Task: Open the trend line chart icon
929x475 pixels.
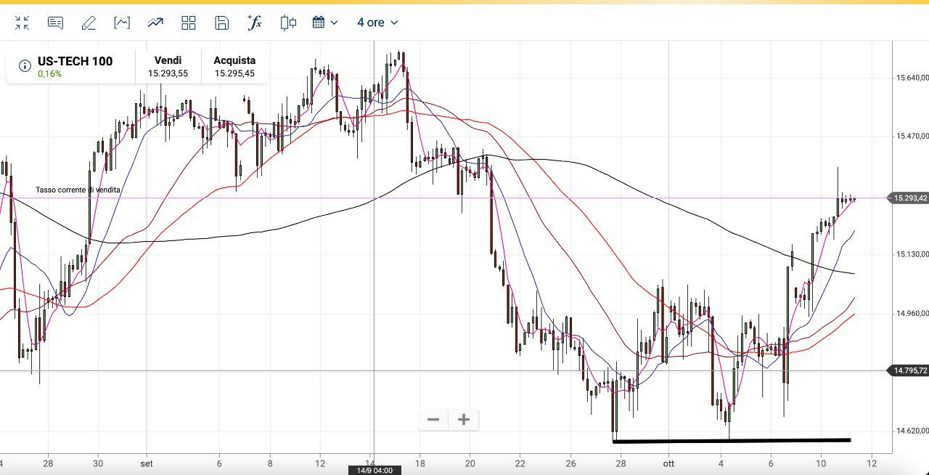Action: pyautogui.click(x=155, y=23)
